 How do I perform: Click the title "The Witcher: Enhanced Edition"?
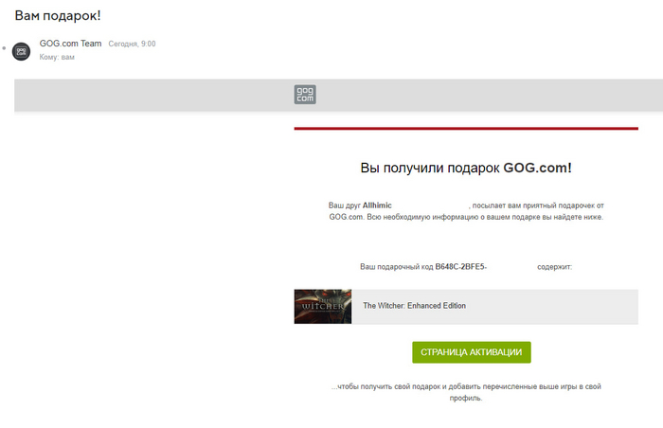[414, 306]
